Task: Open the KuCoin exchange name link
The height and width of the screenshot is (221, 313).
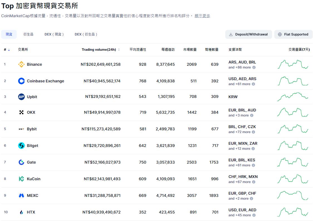Action: tap(33, 179)
